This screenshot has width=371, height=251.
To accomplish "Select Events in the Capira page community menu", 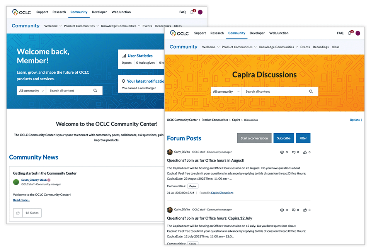I will [305, 47].
